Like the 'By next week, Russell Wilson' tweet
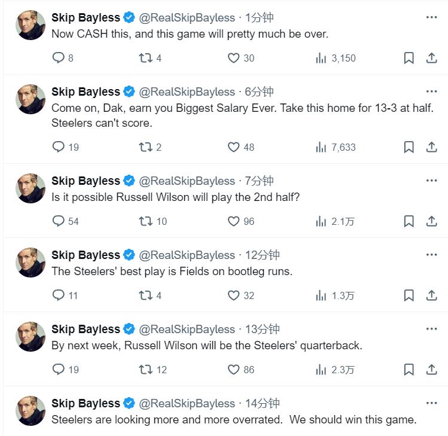The width and height of the screenshot is (448, 436). 234,370
